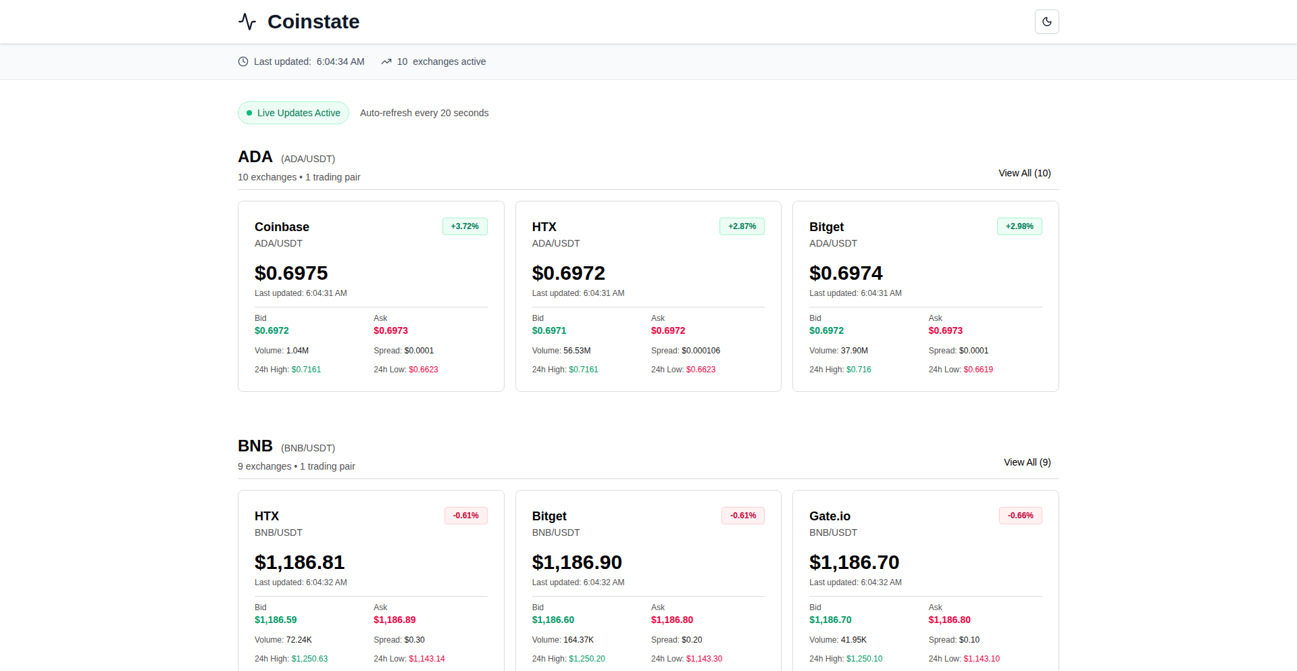1297x671 pixels.
Task: Click the clock icon beside Last updated
Action: 243,61
